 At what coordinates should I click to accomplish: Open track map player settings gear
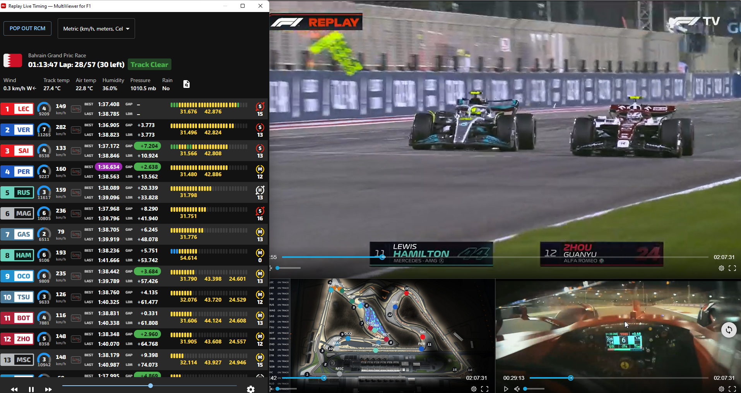tap(474, 389)
